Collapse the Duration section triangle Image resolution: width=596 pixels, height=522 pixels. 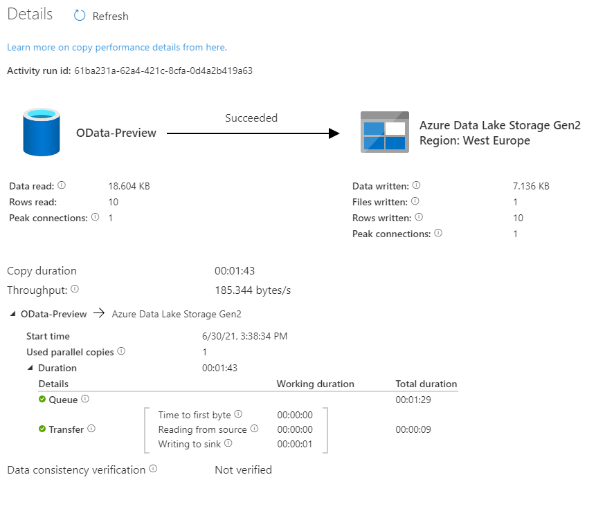30,368
